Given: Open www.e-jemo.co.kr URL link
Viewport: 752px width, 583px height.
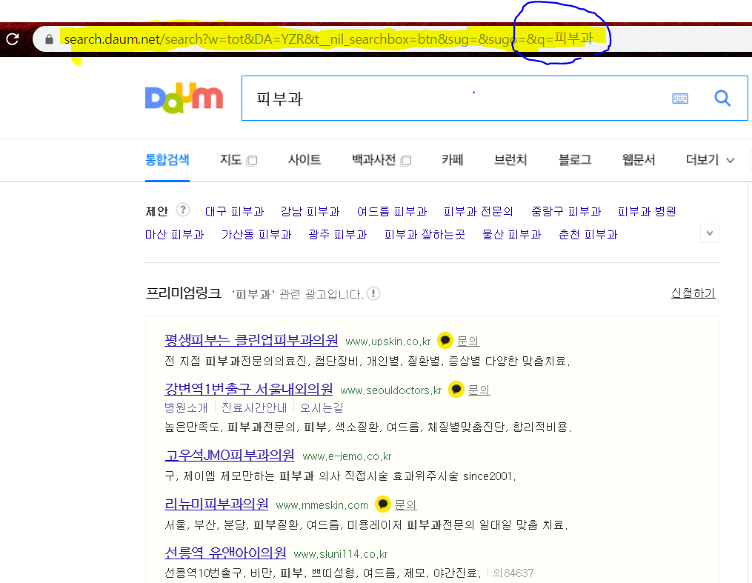Looking at the screenshot, I should [x=347, y=456].
